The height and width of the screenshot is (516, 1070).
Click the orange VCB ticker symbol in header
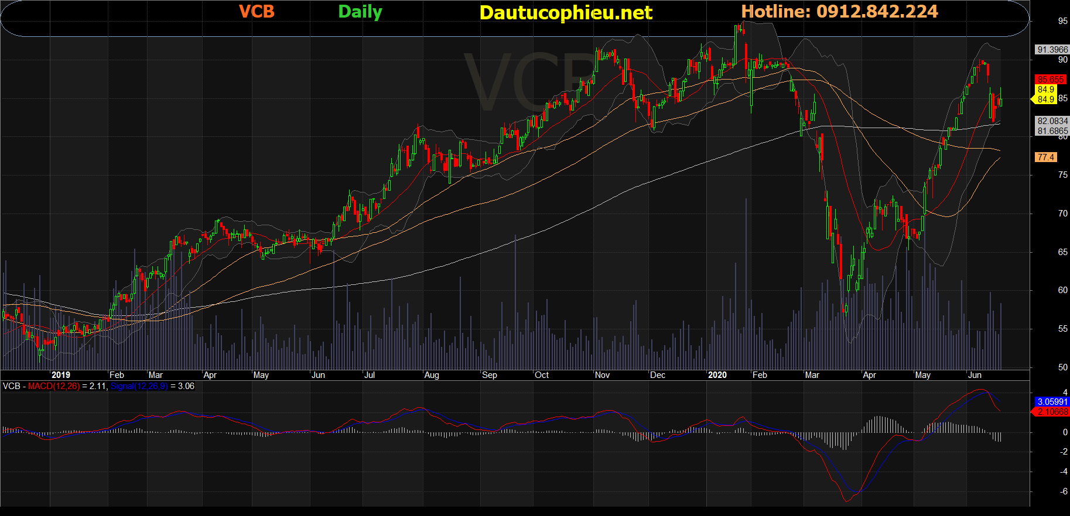(257, 12)
